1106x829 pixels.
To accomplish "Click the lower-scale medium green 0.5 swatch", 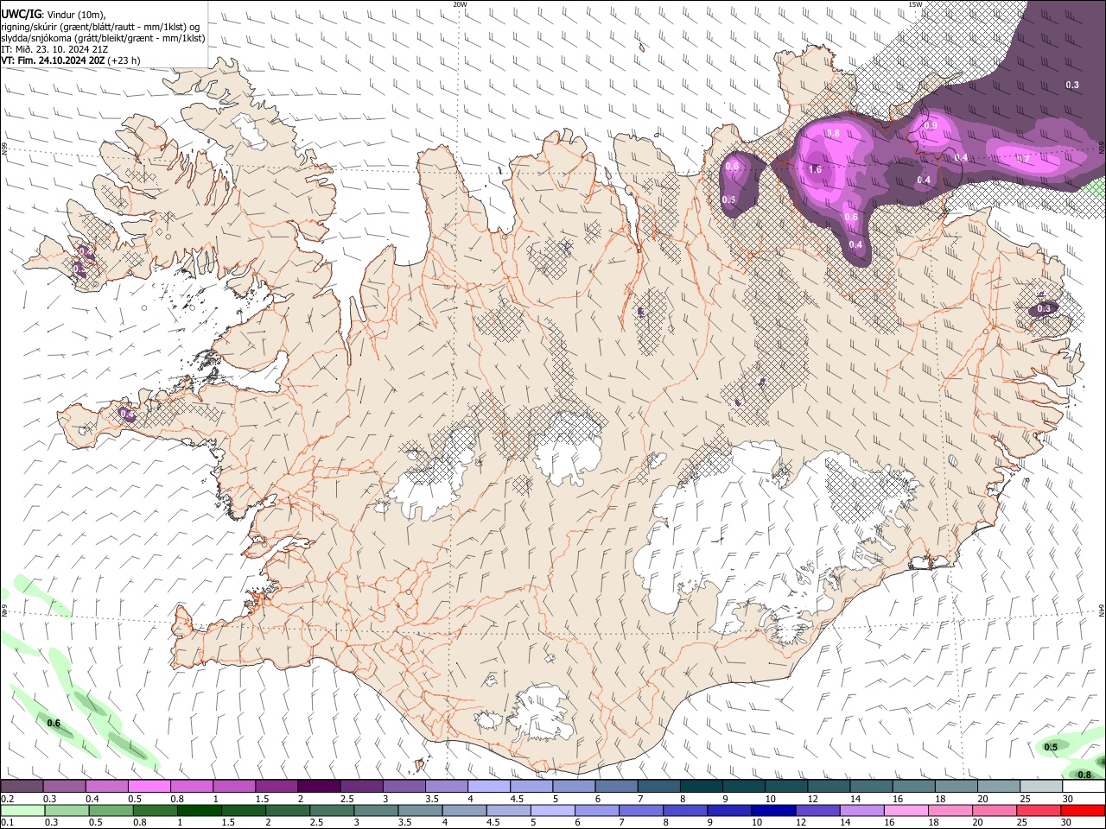I will tap(111, 811).
